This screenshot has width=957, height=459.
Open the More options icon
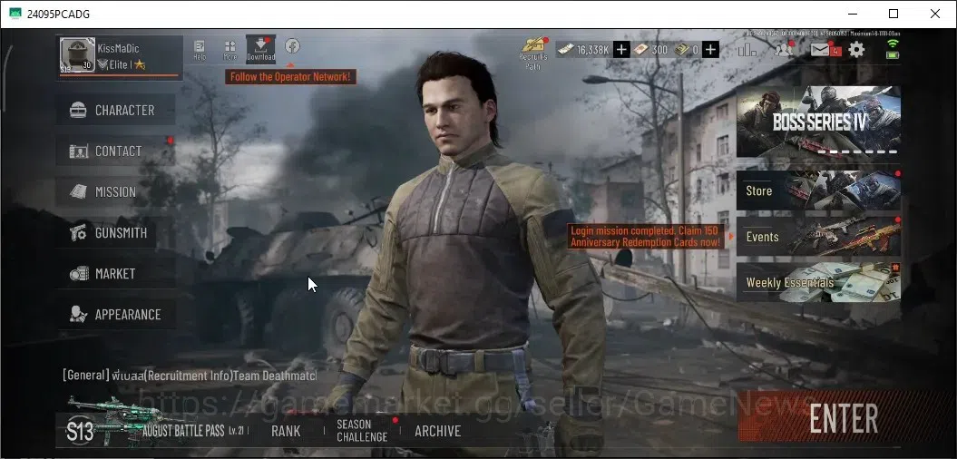point(230,50)
